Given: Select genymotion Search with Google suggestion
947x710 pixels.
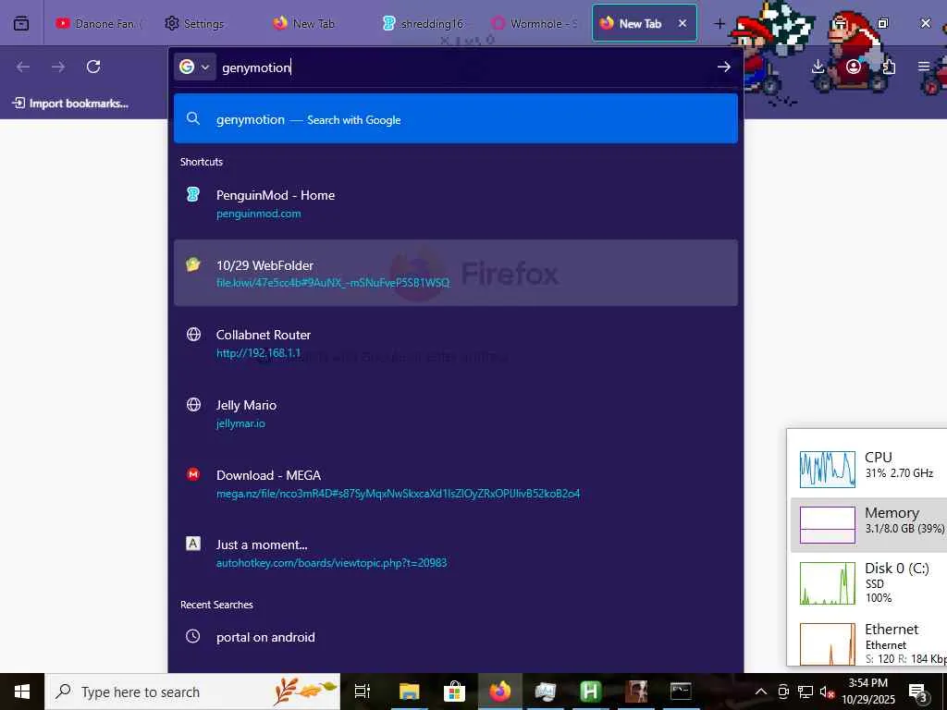Looking at the screenshot, I should click(x=456, y=119).
